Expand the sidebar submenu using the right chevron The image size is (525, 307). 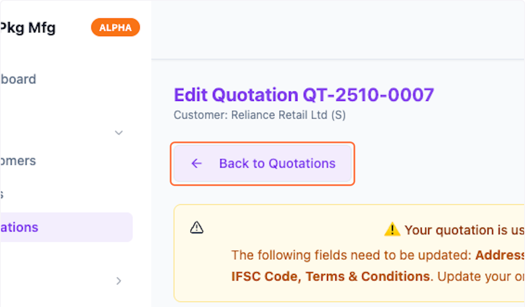(118, 281)
